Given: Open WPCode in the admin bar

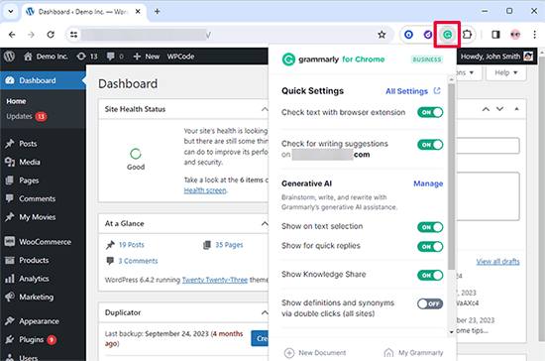Looking at the screenshot, I should 180,57.
